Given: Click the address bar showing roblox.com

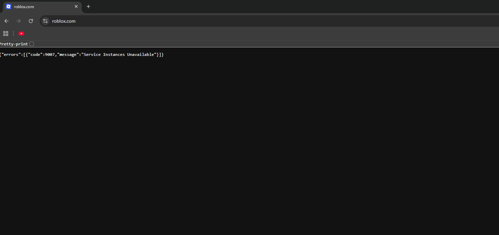Looking at the screenshot, I should 102,21.
